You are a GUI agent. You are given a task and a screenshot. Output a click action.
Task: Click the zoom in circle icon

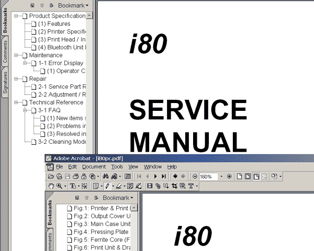coord(229,176)
